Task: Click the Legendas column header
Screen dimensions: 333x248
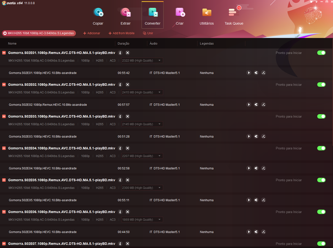Action: (x=207, y=43)
